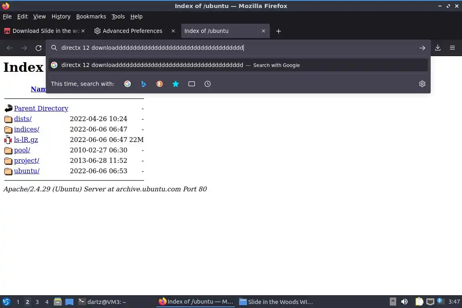Click the 22M size of ls-lR.gz
This screenshot has height=308, width=462.
point(136,140)
